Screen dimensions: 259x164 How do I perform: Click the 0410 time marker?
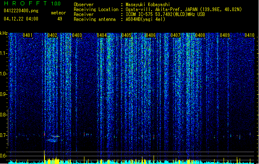(x=250, y=35)
